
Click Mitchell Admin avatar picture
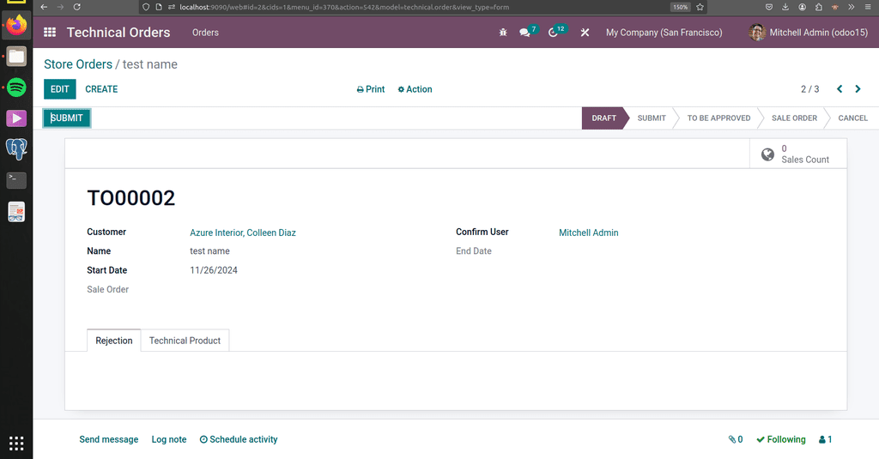757,33
